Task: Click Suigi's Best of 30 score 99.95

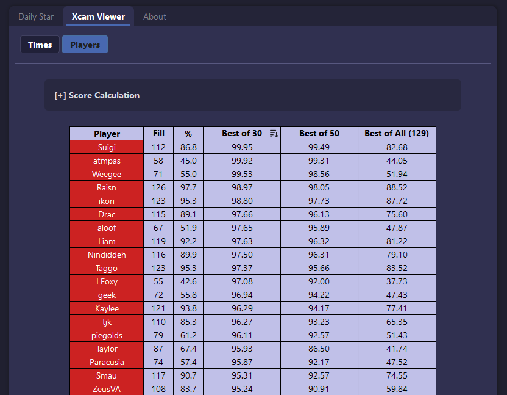Action: click(x=242, y=147)
